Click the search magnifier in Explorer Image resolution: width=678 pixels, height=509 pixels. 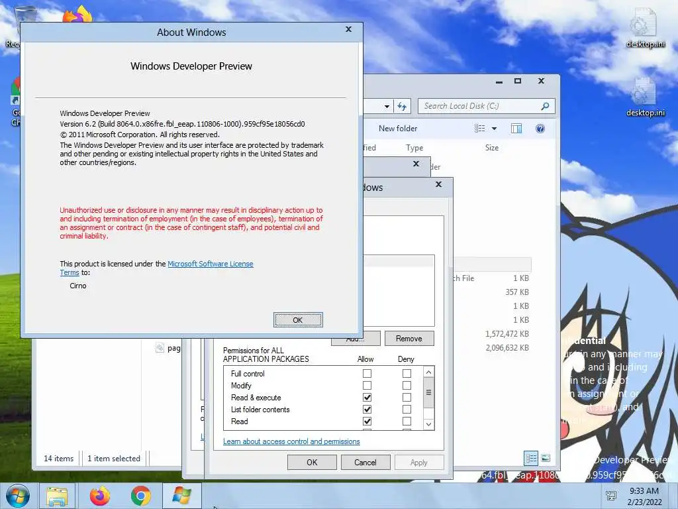(x=546, y=106)
